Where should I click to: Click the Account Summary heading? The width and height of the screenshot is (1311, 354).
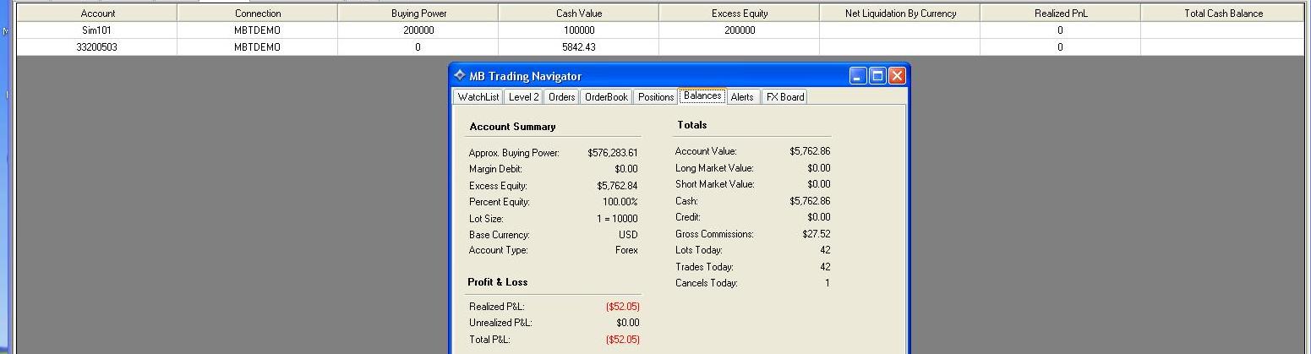click(x=512, y=127)
